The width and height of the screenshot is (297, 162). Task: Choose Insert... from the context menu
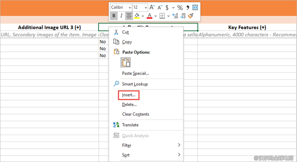[x=129, y=95]
